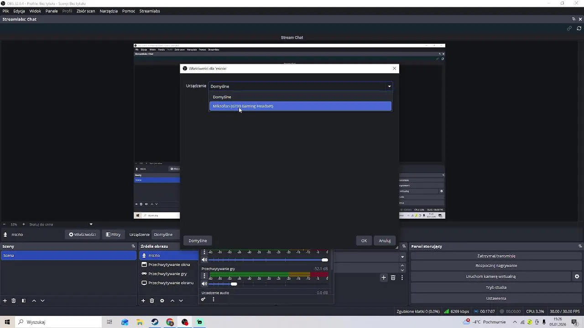This screenshot has height=328, width=584.
Task: Open source properties gear in Źródła panel
Action: (x=162, y=301)
